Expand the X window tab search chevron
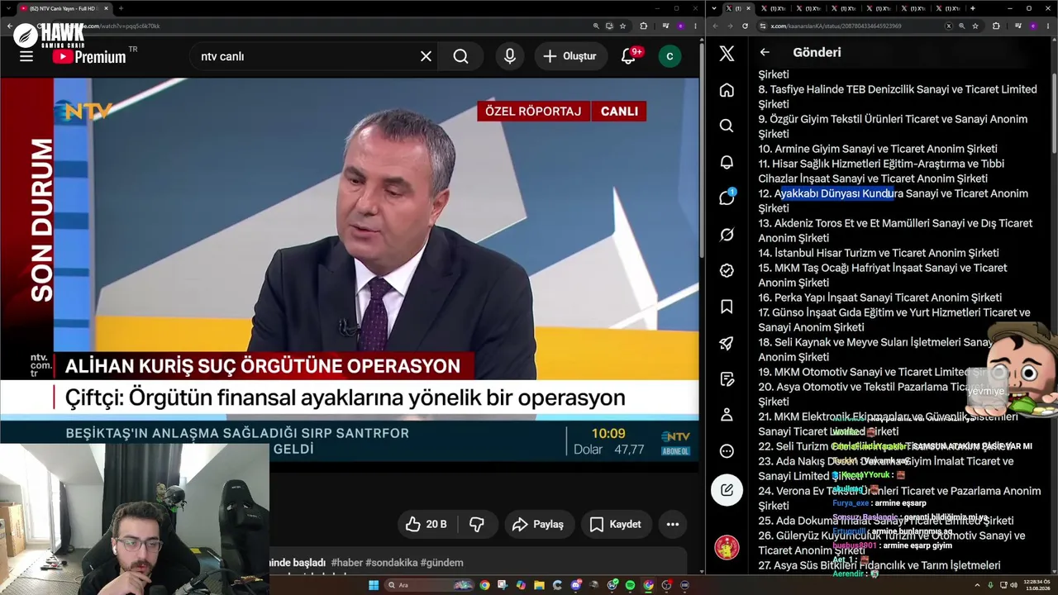Image resolution: width=1058 pixels, height=595 pixels. (x=714, y=8)
